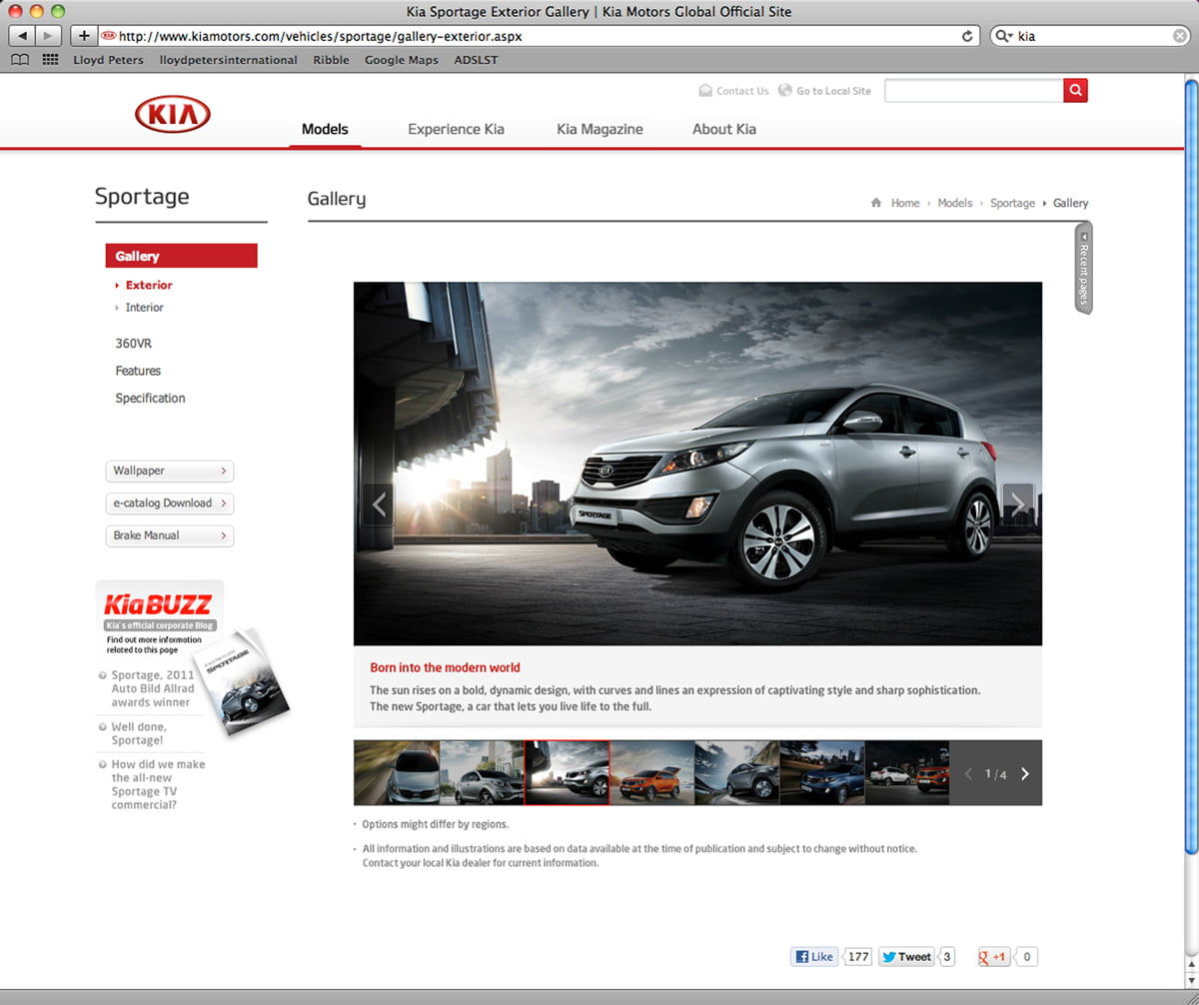1199x1005 pixels.
Task: Select the Interior gallery option
Action: click(x=144, y=308)
